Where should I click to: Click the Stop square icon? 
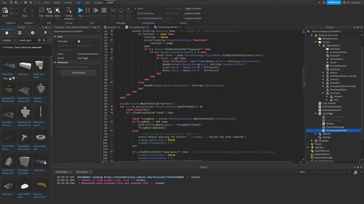click(104, 10)
